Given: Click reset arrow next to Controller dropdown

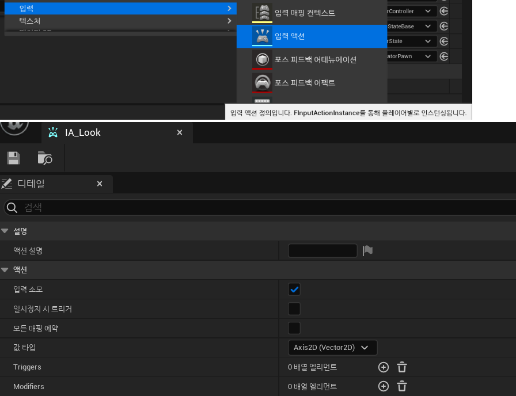Looking at the screenshot, I should (x=443, y=11).
